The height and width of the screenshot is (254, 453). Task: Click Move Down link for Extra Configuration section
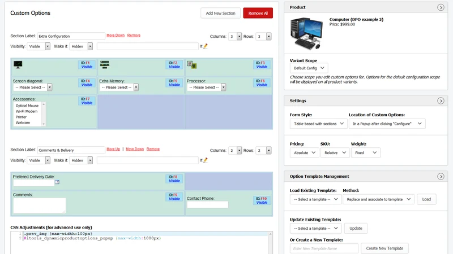pyautogui.click(x=116, y=35)
